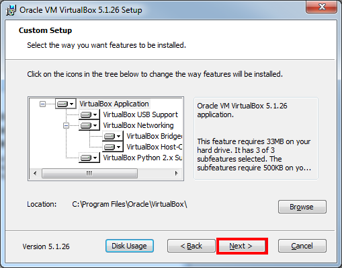Viewport: 342px width, 268px height.
Task: Collapse the VirtualBox Application tree node
Action: pos(42,104)
